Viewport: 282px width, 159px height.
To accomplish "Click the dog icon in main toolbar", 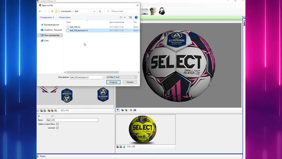I will coord(153,11).
